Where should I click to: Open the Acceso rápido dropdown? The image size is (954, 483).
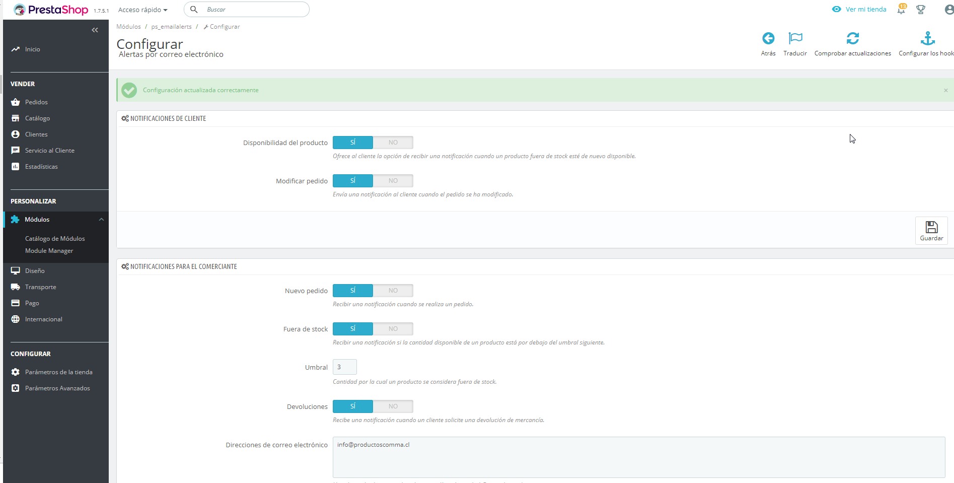click(143, 10)
